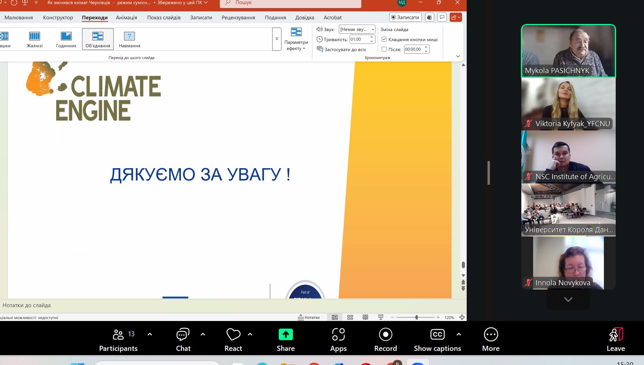Choose the Навмання (Random) transition
The image size is (644, 365).
(129, 39)
